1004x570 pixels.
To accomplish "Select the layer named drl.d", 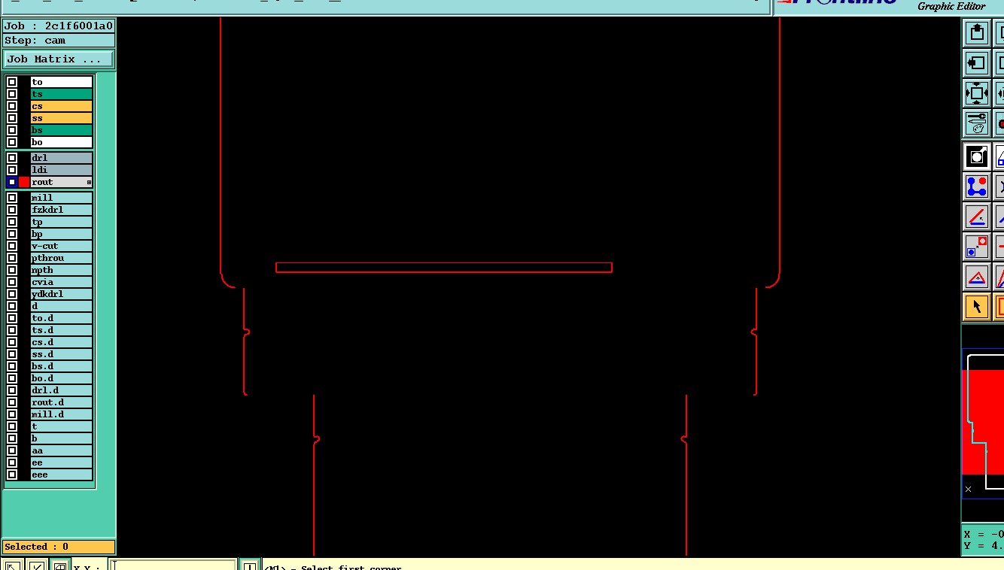I will pyautogui.click(x=61, y=390).
